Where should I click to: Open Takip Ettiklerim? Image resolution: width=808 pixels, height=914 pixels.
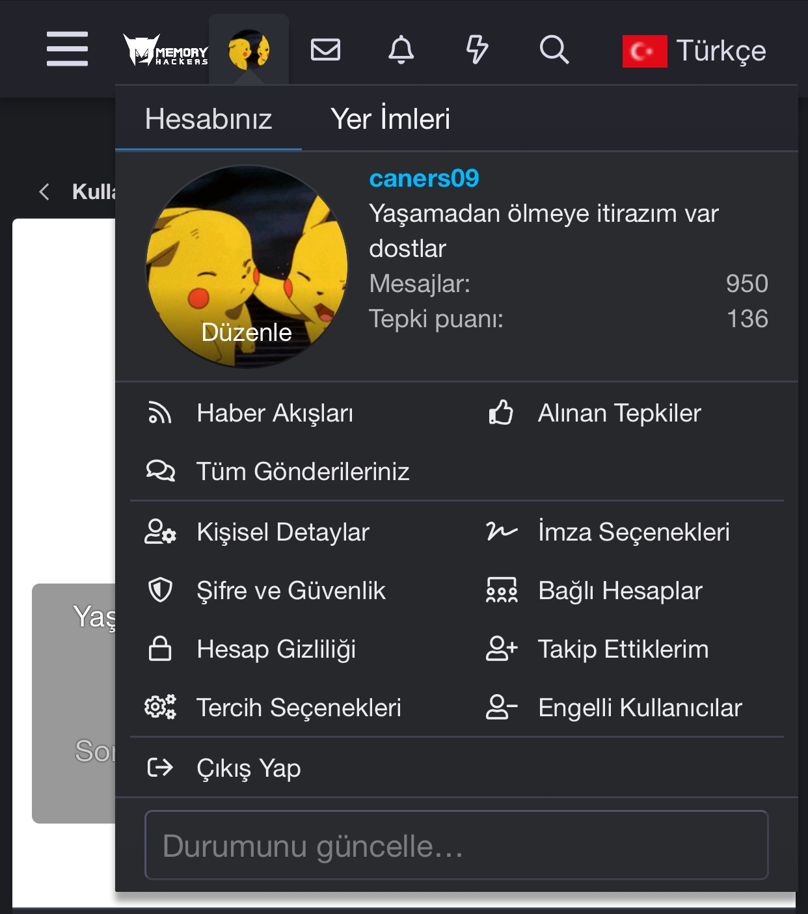click(x=623, y=649)
